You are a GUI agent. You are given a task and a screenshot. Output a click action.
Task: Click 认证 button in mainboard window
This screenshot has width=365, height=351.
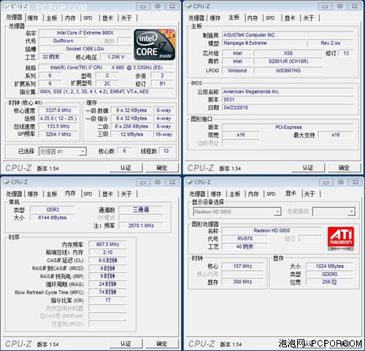308,168
